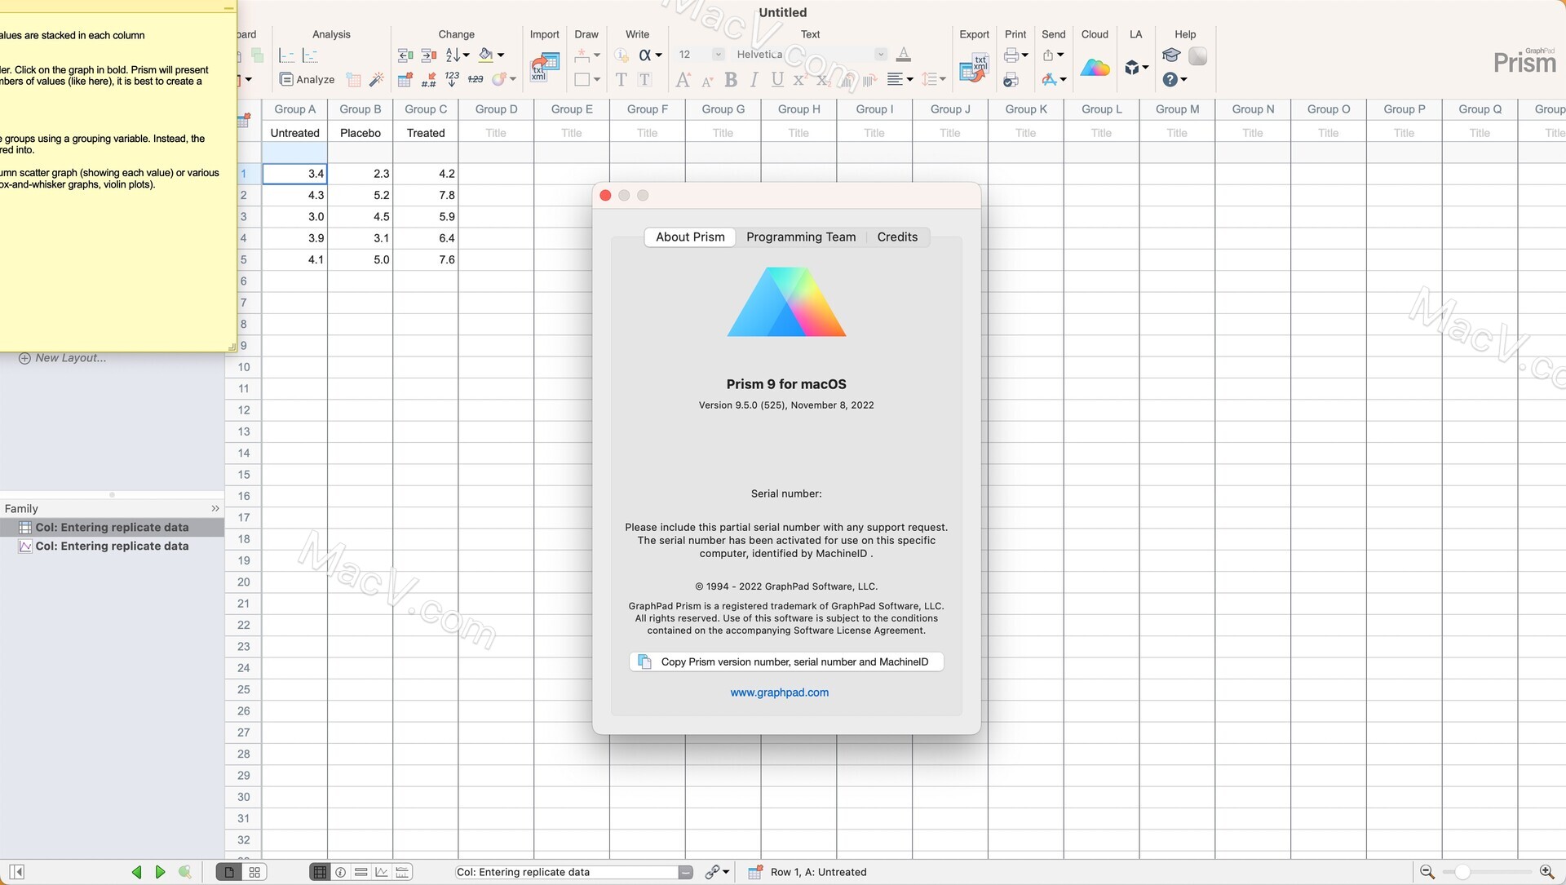Close the About Prism dialog
Viewport: 1566px width, 885px height.
605,195
